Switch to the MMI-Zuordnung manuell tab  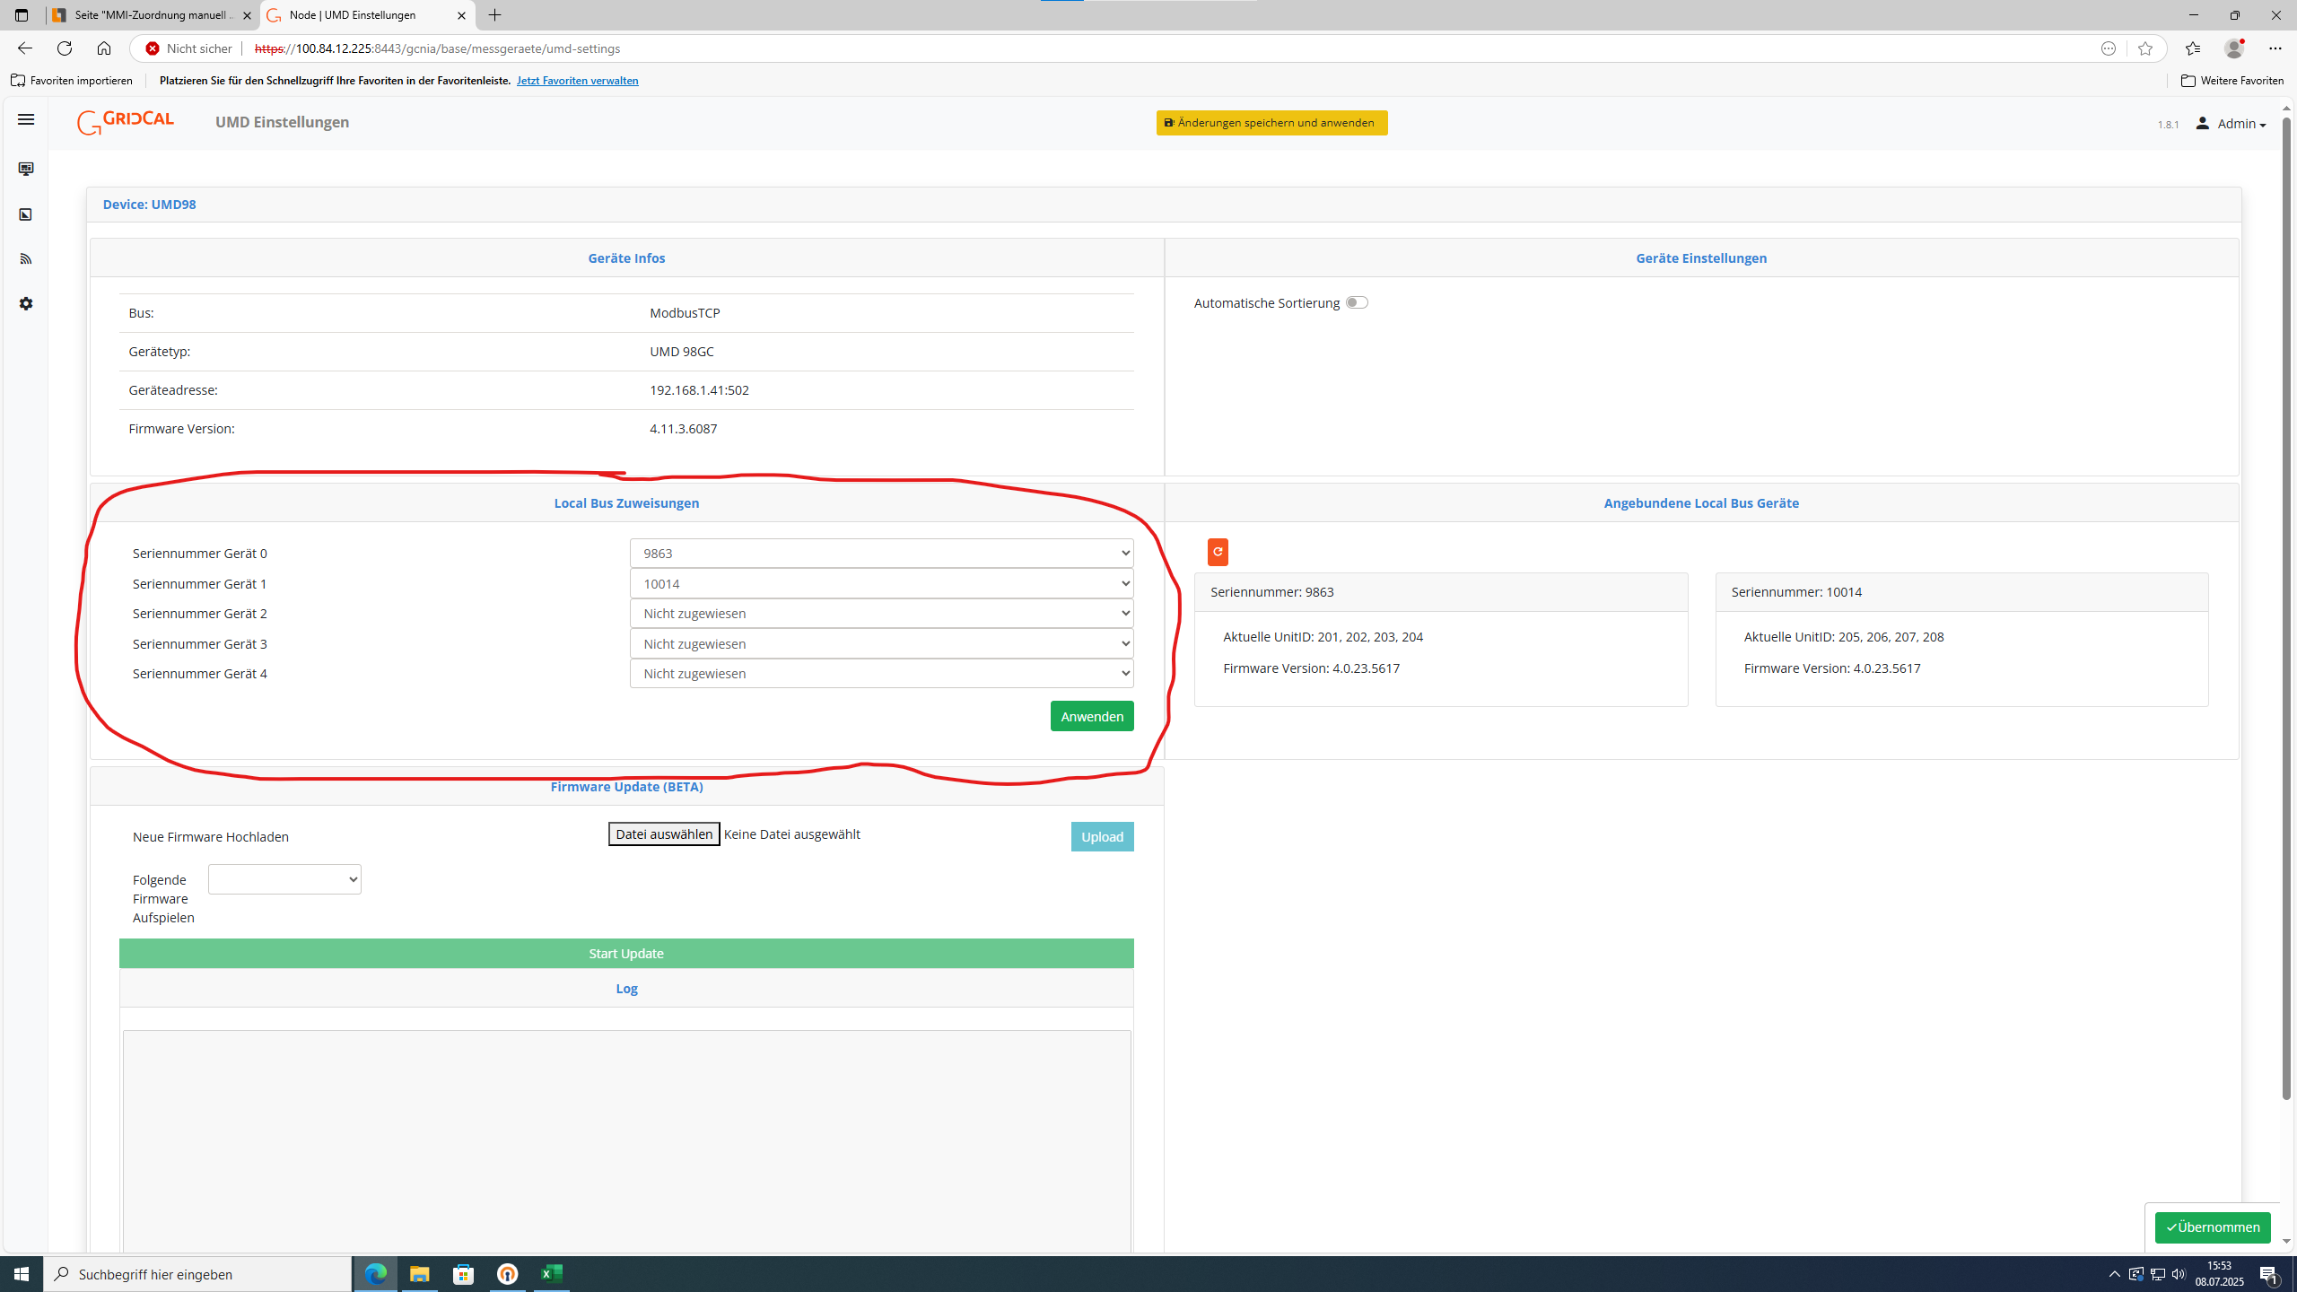pos(153,15)
